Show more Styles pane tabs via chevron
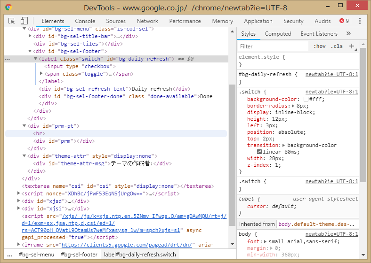 click(348, 34)
